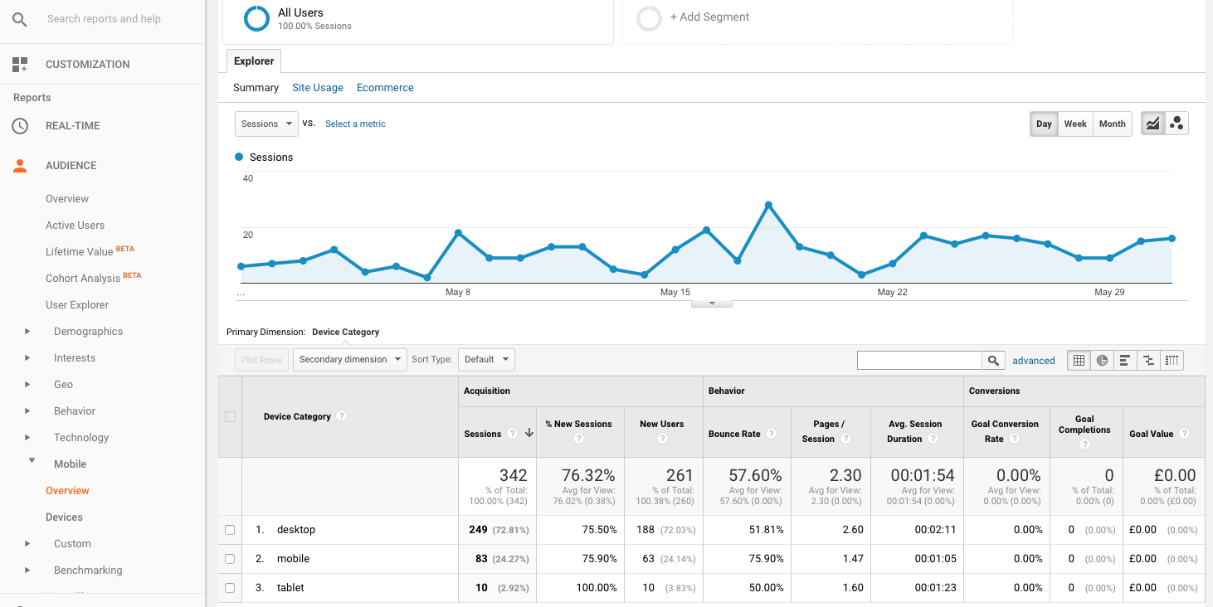Switch to the Ecommerce tab

pos(385,87)
